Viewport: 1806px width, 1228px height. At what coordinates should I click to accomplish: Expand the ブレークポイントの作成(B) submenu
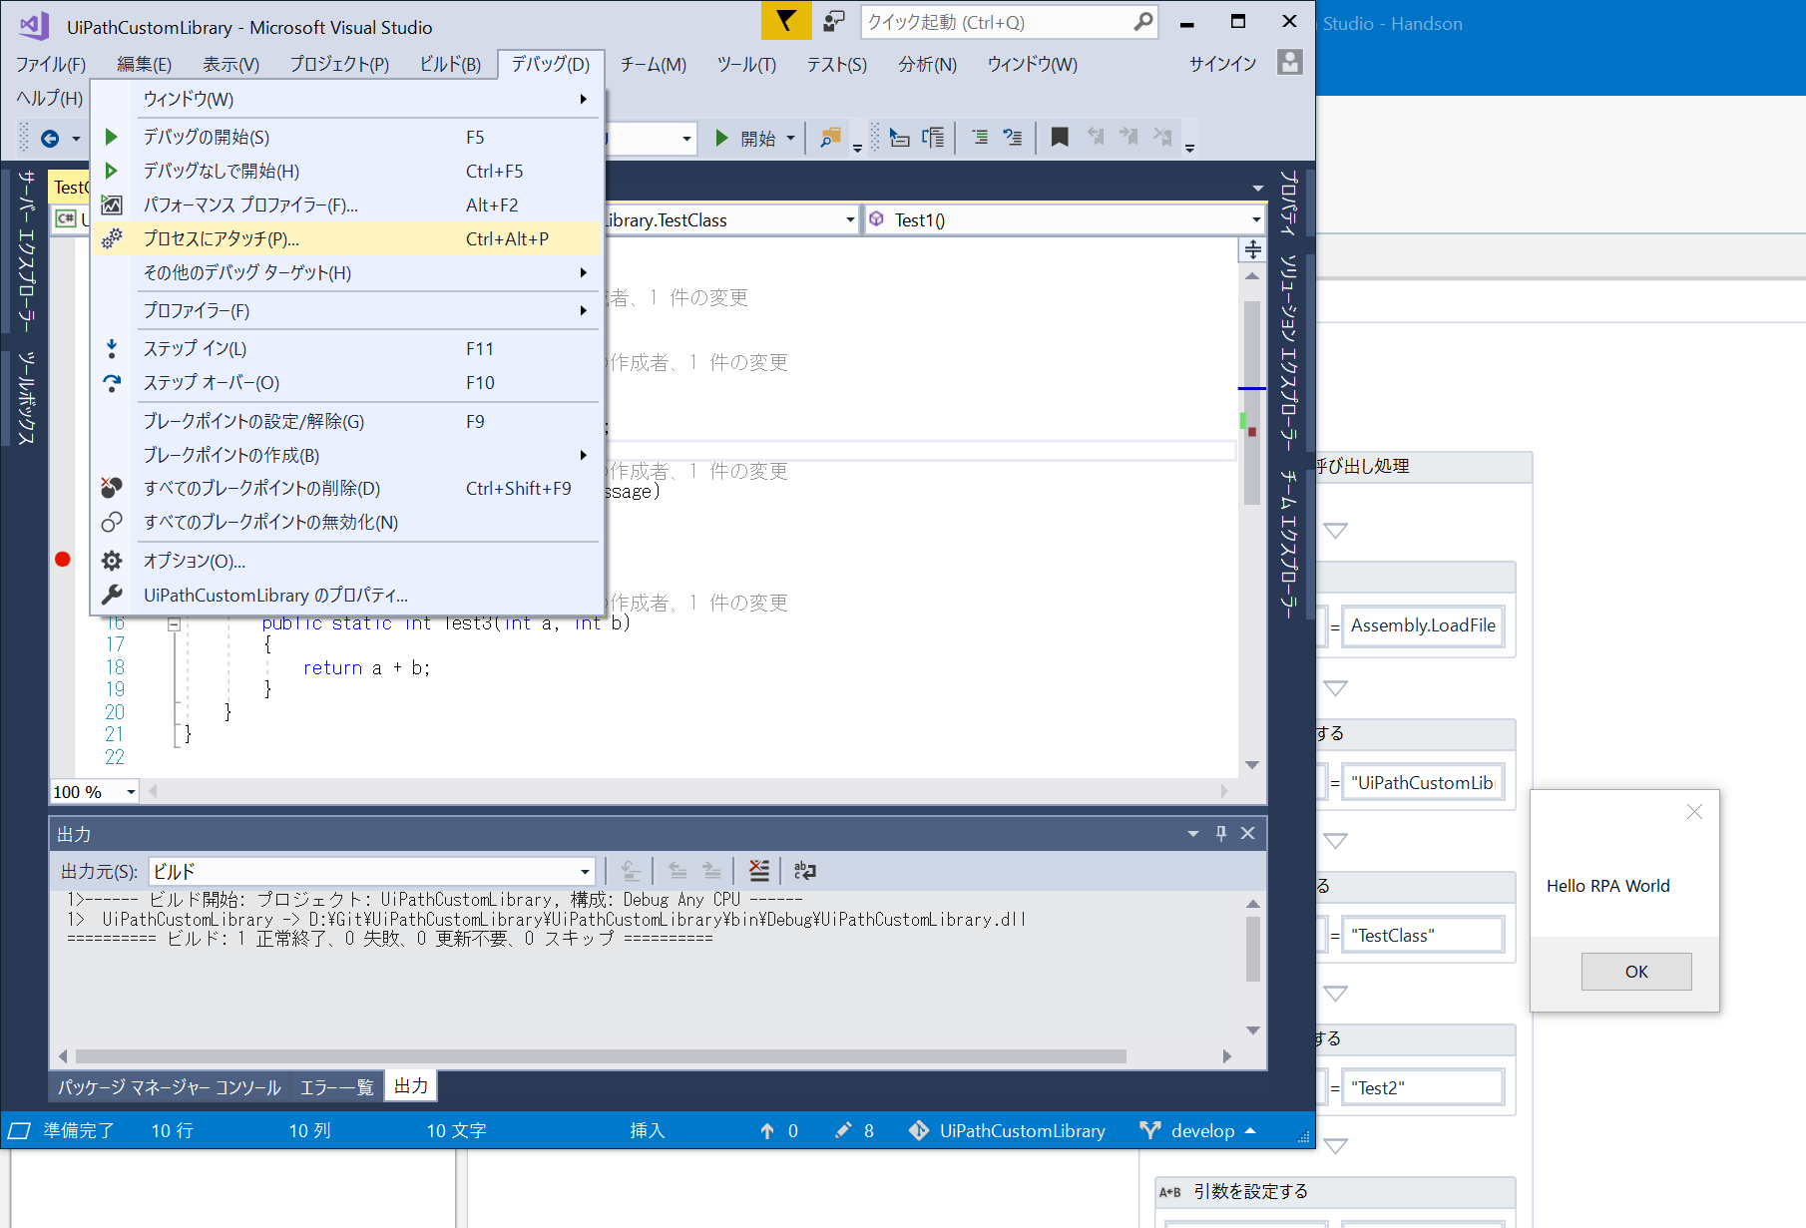click(x=345, y=455)
